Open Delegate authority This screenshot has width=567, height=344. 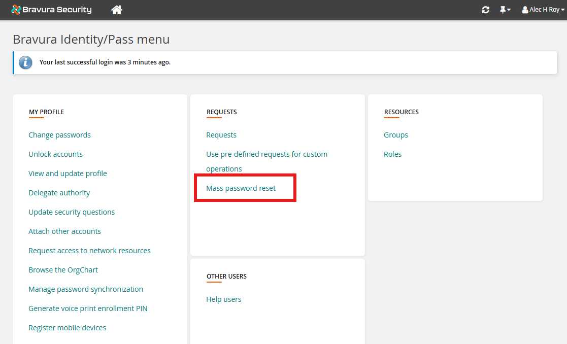click(59, 192)
